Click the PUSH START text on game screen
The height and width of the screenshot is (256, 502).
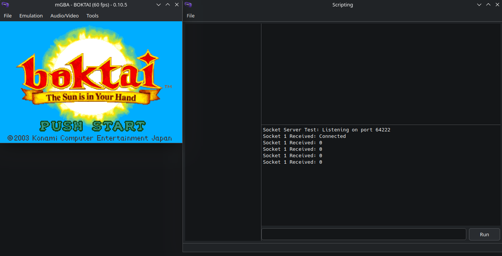click(x=93, y=126)
